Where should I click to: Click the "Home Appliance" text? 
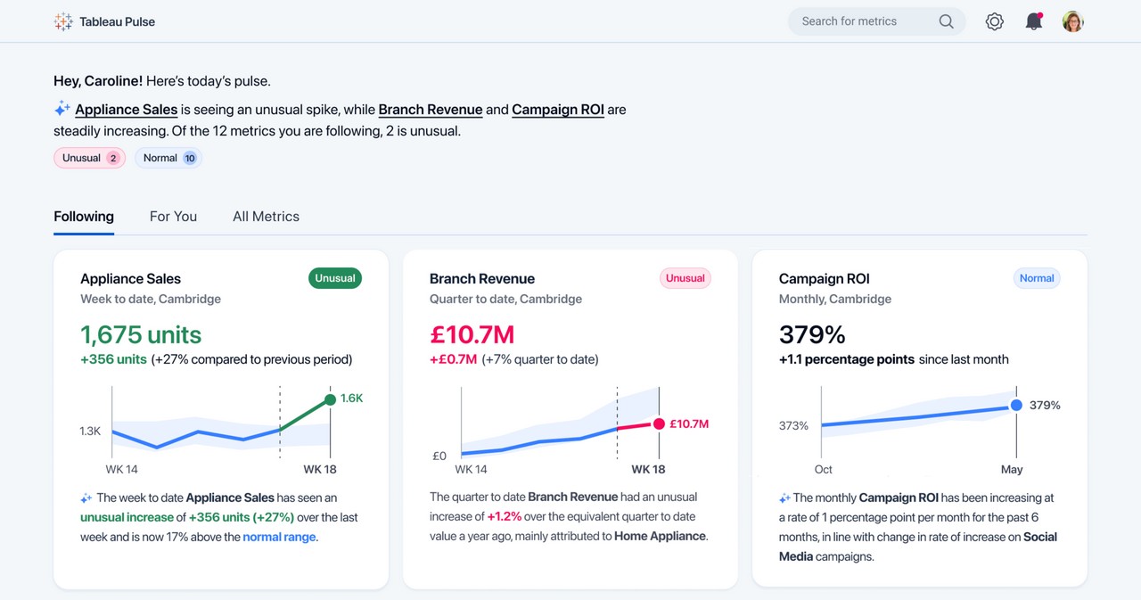coord(661,536)
